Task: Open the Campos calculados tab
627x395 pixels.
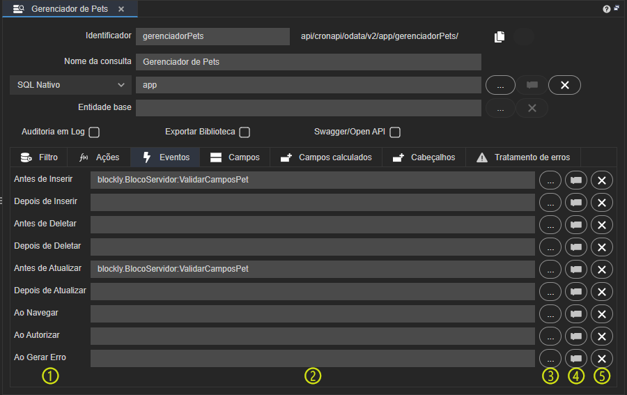Action: [326, 157]
